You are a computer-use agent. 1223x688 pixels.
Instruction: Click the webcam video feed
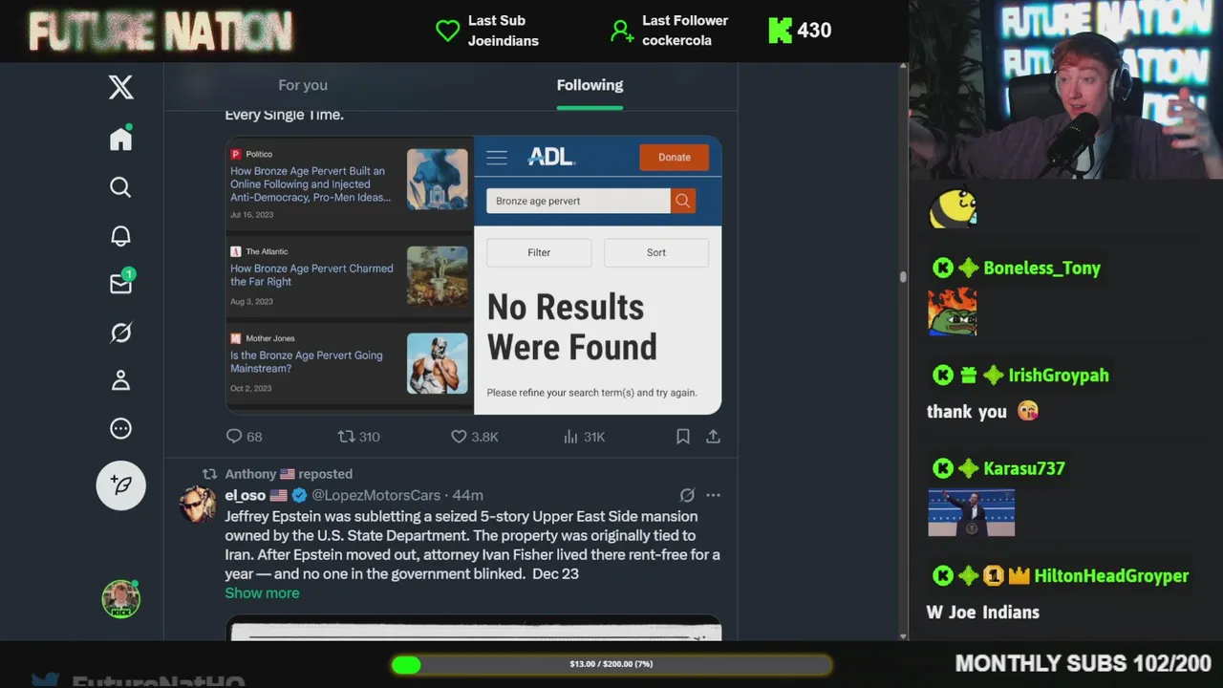[1066, 90]
